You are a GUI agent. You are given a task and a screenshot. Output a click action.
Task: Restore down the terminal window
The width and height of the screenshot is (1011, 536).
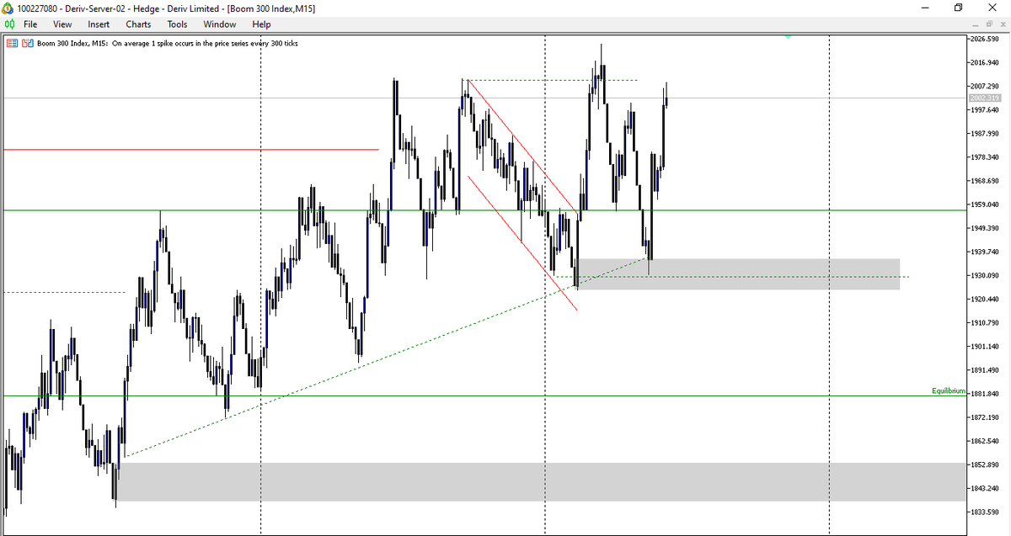958,8
